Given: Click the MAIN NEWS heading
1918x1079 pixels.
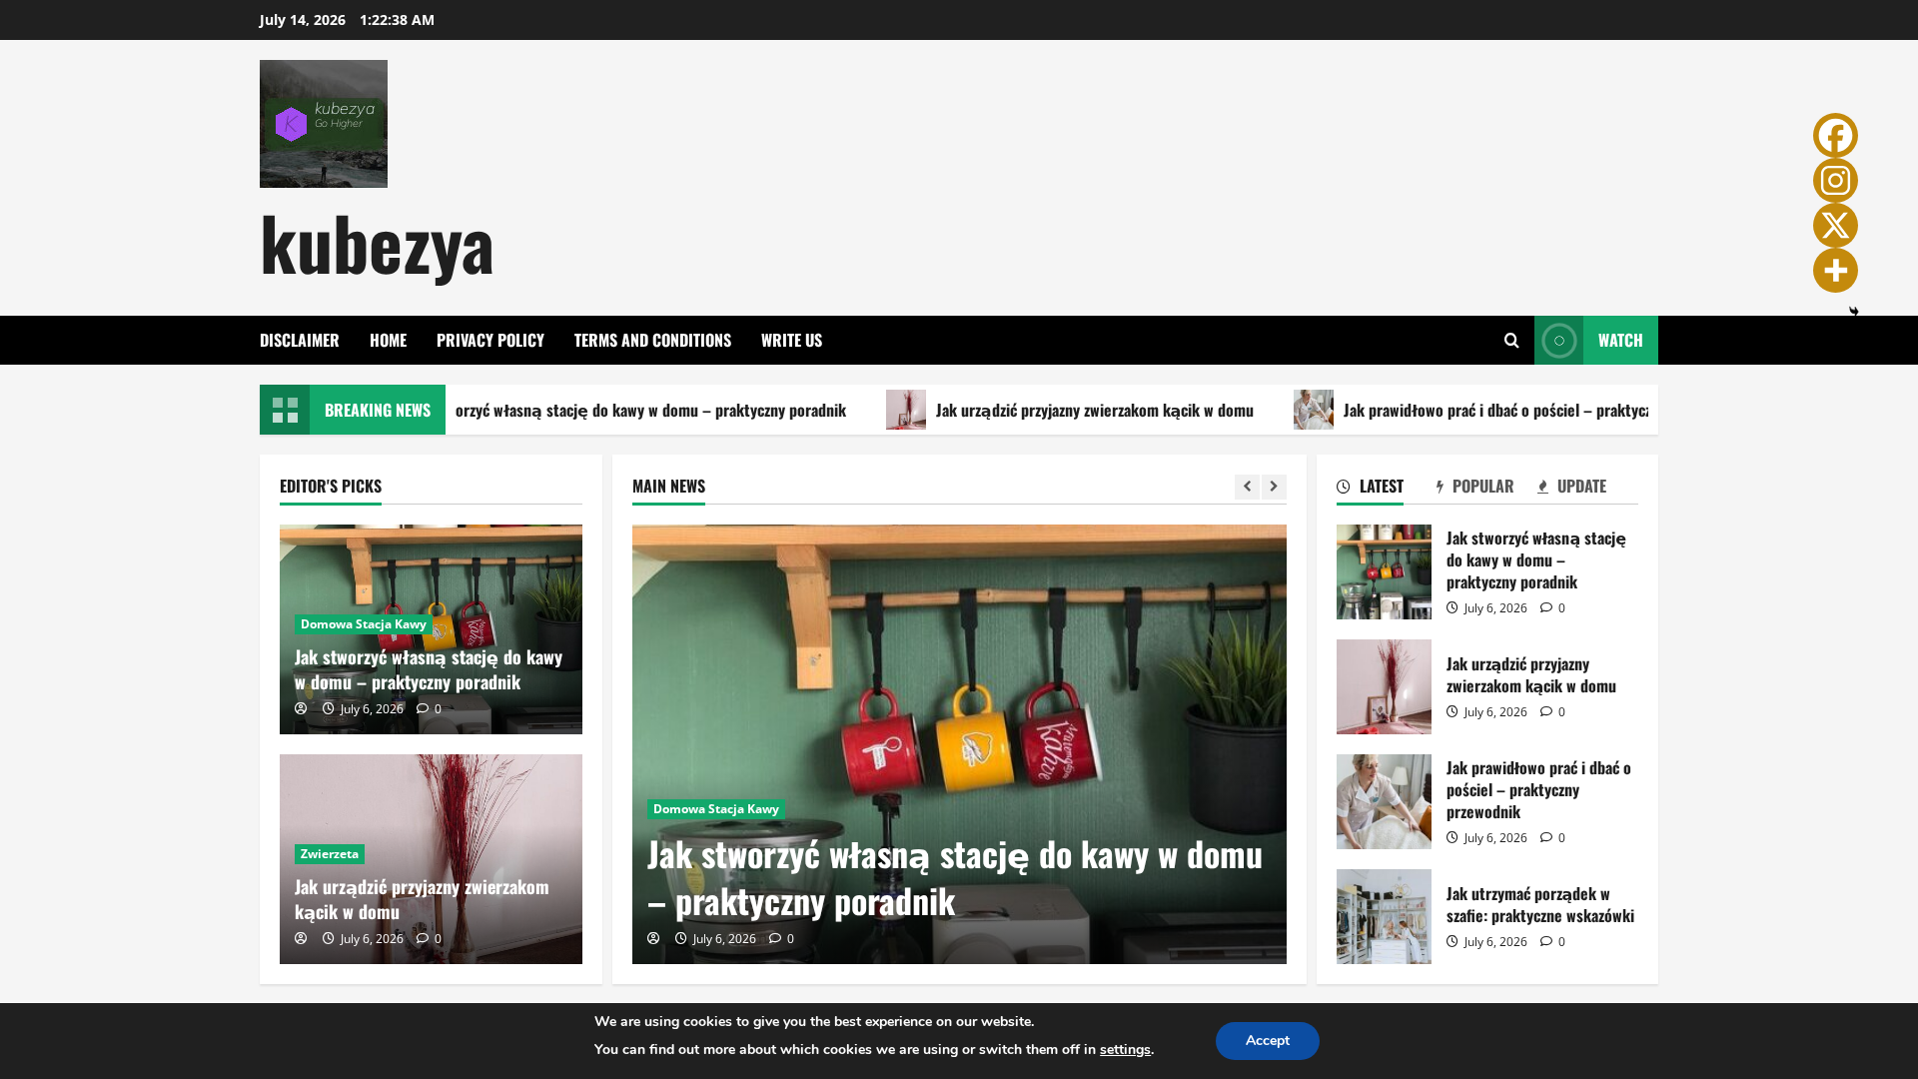Looking at the screenshot, I should coord(668,487).
